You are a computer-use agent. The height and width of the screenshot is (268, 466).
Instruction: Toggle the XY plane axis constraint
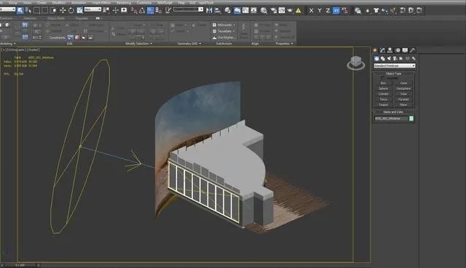(336, 10)
